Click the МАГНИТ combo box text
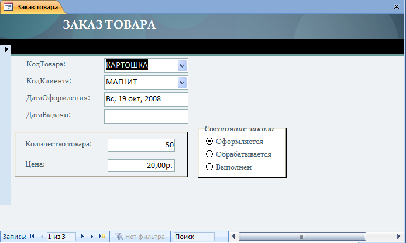 coord(122,82)
